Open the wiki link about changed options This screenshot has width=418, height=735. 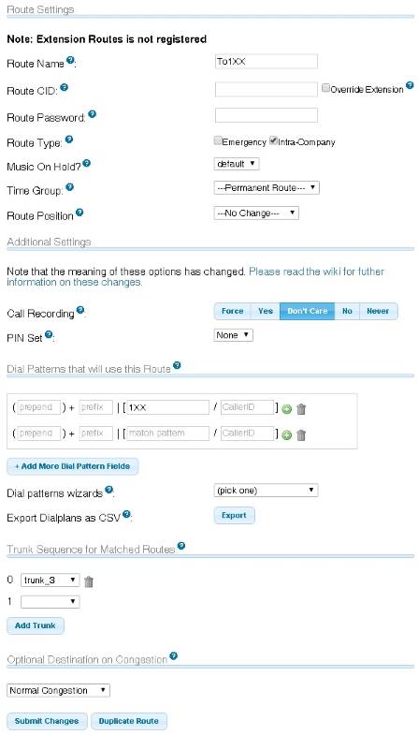click(195, 277)
